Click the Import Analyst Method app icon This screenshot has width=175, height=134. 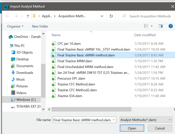pos(7,7)
